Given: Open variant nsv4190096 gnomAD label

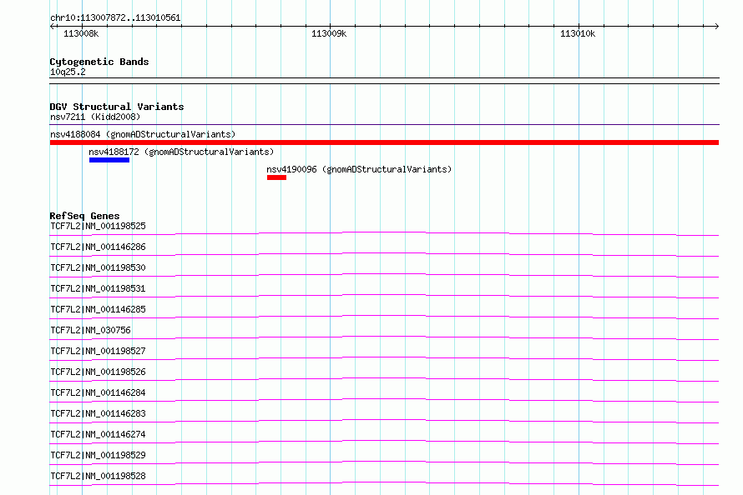Looking at the screenshot, I should pyautogui.click(x=359, y=169).
